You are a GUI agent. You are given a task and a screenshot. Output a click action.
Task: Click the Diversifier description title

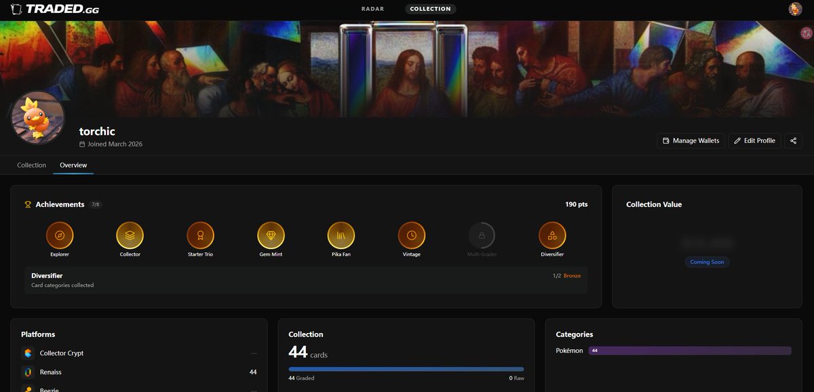point(47,275)
